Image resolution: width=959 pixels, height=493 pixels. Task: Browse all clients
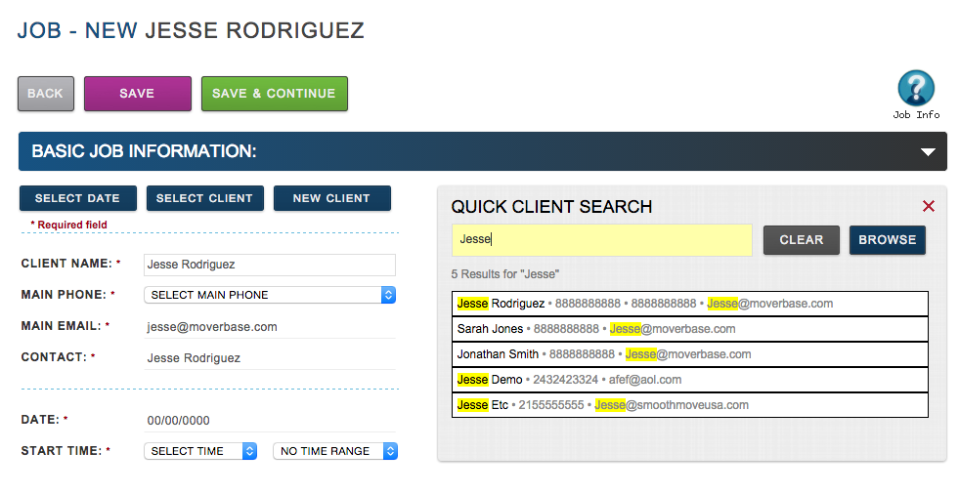[x=887, y=240]
